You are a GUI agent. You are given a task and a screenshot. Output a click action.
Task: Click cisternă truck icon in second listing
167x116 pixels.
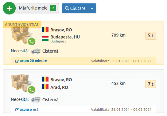tap(36, 100)
